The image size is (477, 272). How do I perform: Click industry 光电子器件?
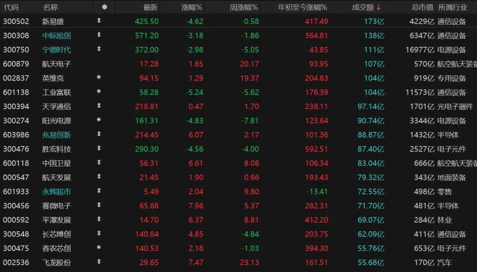(455, 106)
